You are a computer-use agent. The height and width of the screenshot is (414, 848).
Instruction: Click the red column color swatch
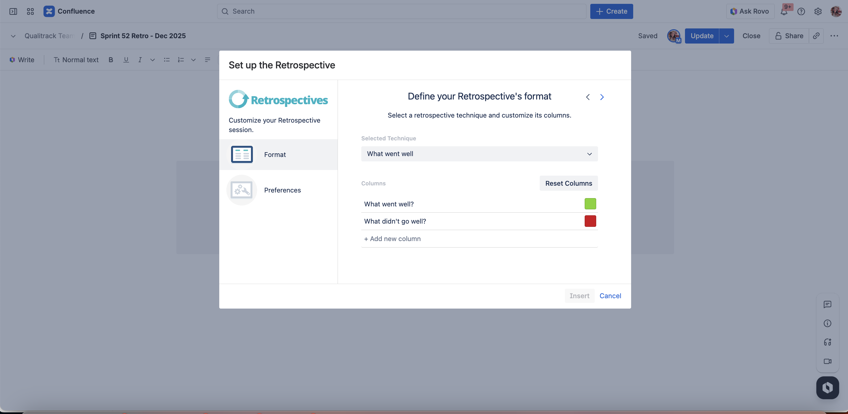click(x=590, y=221)
